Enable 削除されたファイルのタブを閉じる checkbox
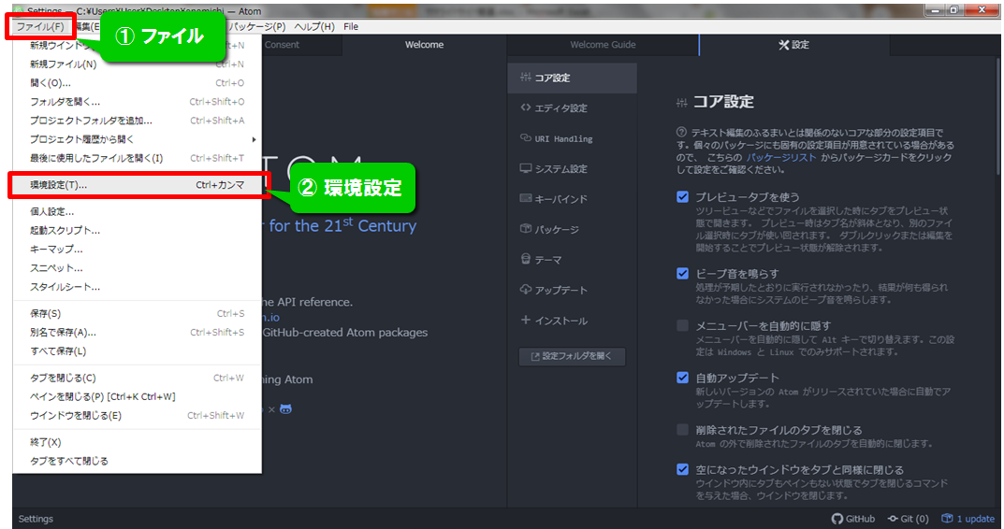 click(x=682, y=429)
